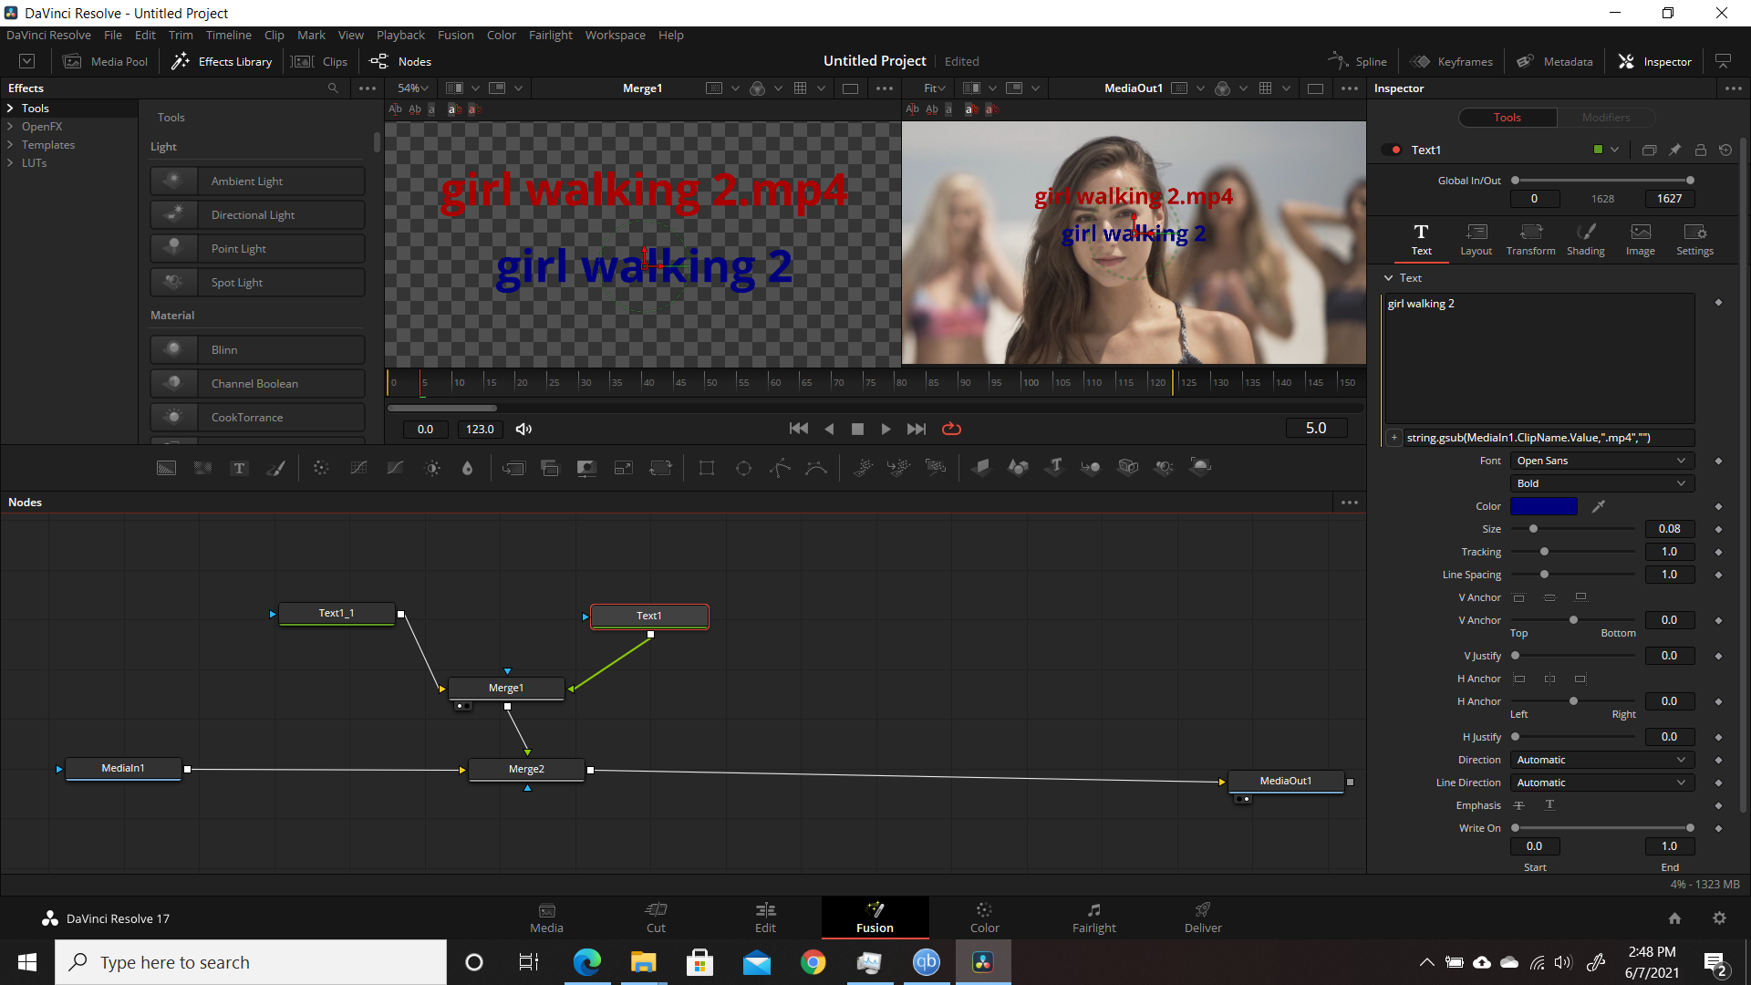The width and height of the screenshot is (1751, 985).
Task: Open the Font dropdown showing Open Sans
Action: 1601,461
